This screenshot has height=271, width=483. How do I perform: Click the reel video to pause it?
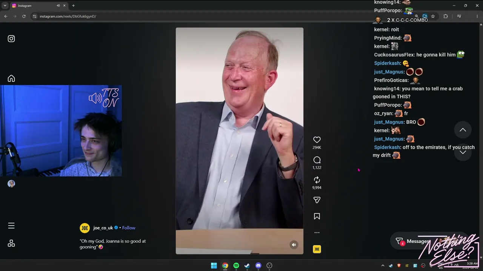tap(239, 141)
